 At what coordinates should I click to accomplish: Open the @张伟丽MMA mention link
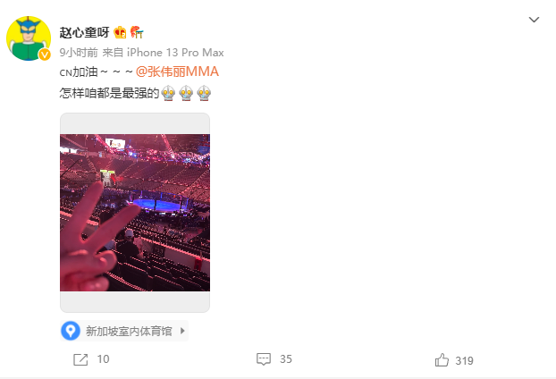(177, 72)
